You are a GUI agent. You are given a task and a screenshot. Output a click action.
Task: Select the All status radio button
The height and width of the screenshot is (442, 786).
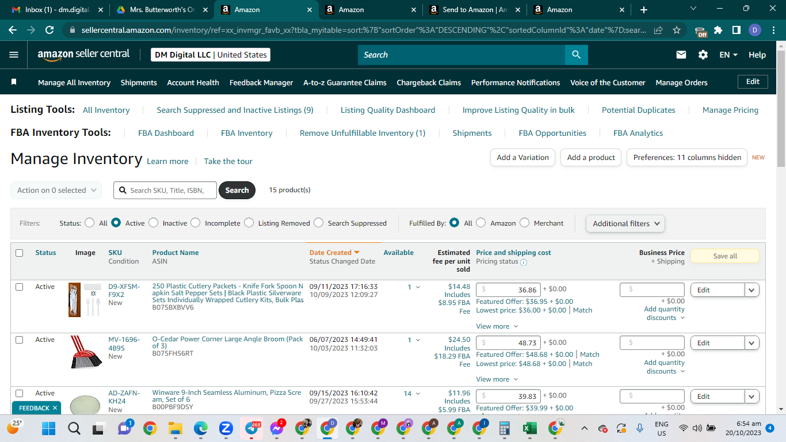point(90,223)
